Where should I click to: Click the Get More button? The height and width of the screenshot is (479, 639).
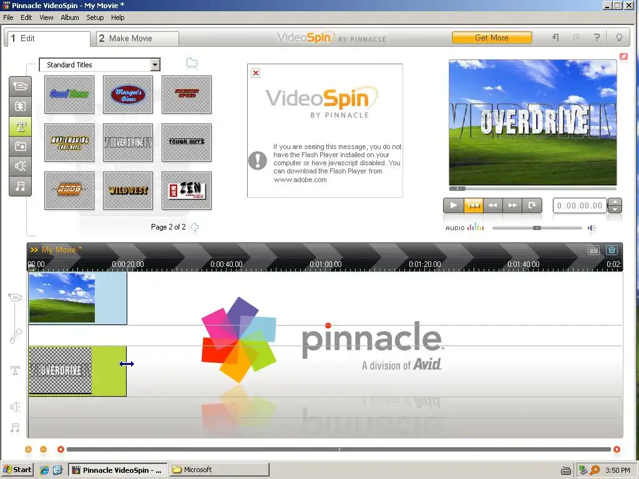pyautogui.click(x=492, y=37)
